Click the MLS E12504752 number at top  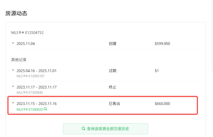tap(27, 33)
